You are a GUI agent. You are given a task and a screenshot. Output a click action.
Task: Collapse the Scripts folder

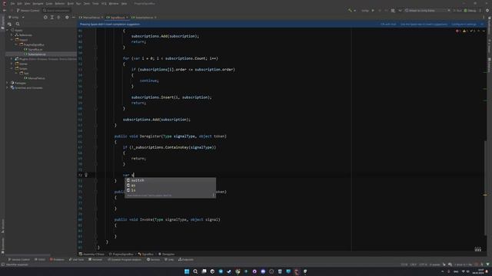(x=12, y=68)
